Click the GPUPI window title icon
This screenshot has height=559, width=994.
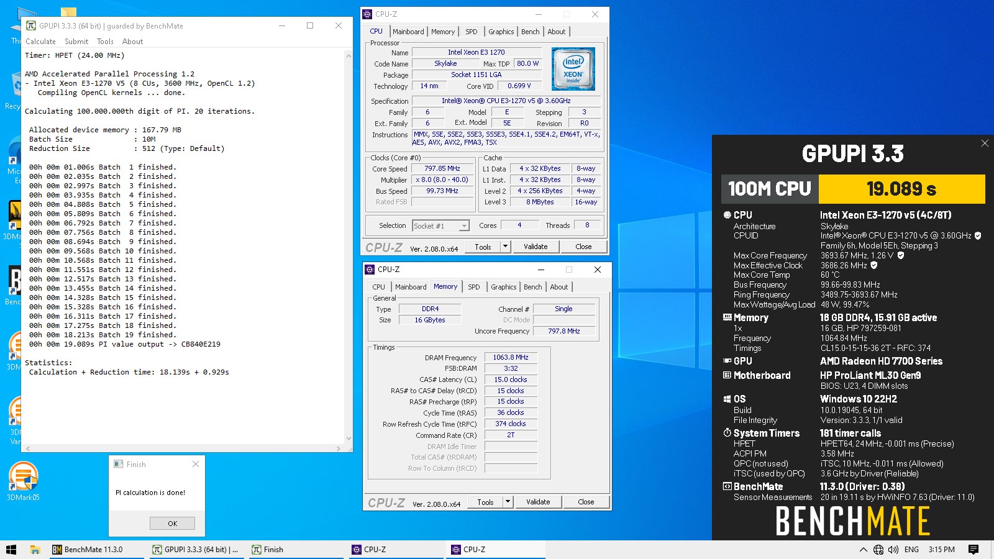coord(31,26)
